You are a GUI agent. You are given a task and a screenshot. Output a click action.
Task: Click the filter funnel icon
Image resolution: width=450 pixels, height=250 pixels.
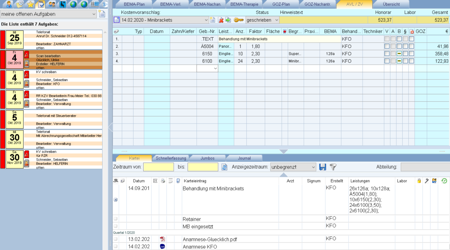pyautogui.click(x=333, y=167)
